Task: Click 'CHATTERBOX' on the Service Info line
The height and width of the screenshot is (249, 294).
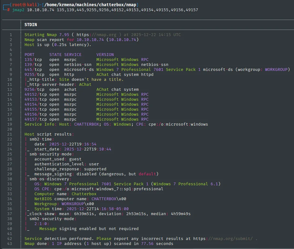Action: pos(87,124)
